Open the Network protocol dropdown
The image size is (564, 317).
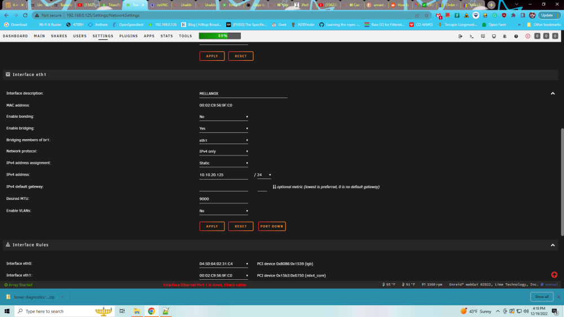[x=224, y=151]
